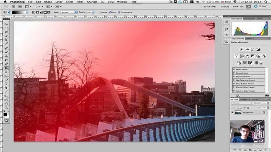
Task: Choose the diamond gradient style
Action: (49, 12)
